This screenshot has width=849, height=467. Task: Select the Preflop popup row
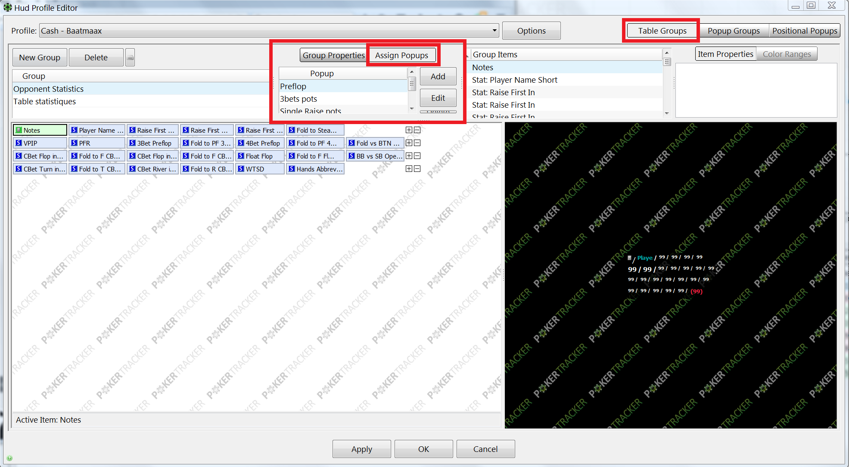pos(343,86)
